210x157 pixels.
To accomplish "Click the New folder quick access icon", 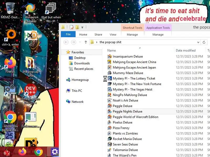I will (x=77, y=27).
